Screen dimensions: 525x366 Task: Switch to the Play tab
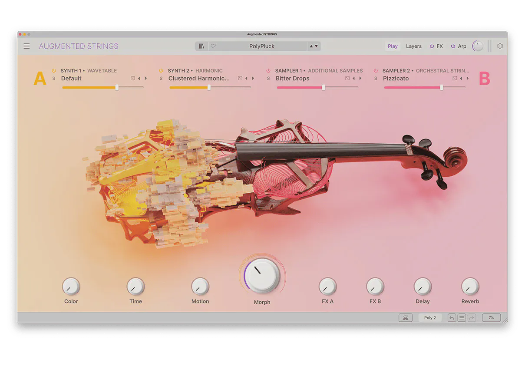(x=393, y=46)
